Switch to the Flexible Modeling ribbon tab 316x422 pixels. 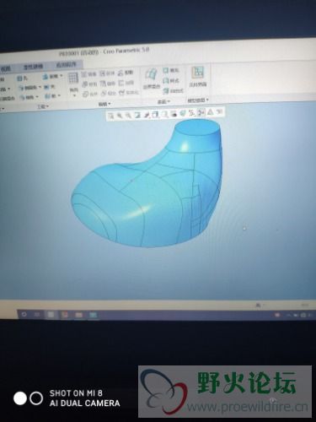(33, 67)
